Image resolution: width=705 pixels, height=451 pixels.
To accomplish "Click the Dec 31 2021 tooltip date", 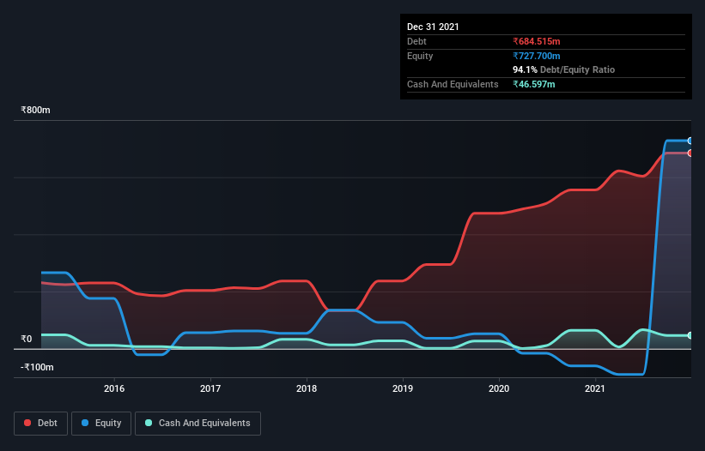I will click(x=433, y=27).
